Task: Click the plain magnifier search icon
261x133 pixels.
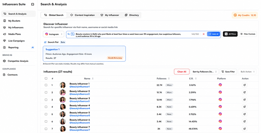Action: 69,34
